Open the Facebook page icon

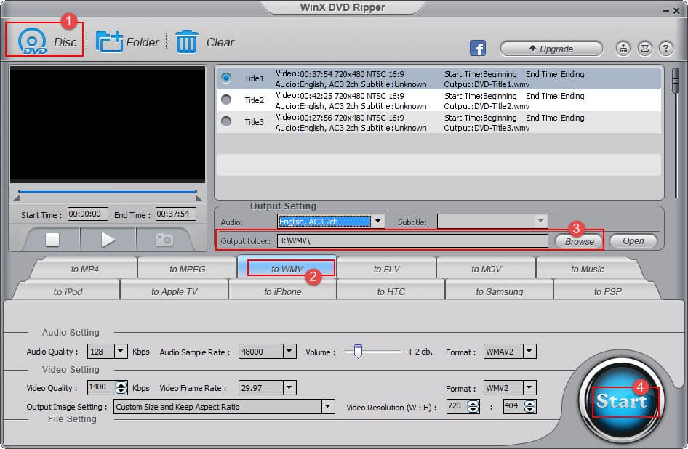point(478,49)
